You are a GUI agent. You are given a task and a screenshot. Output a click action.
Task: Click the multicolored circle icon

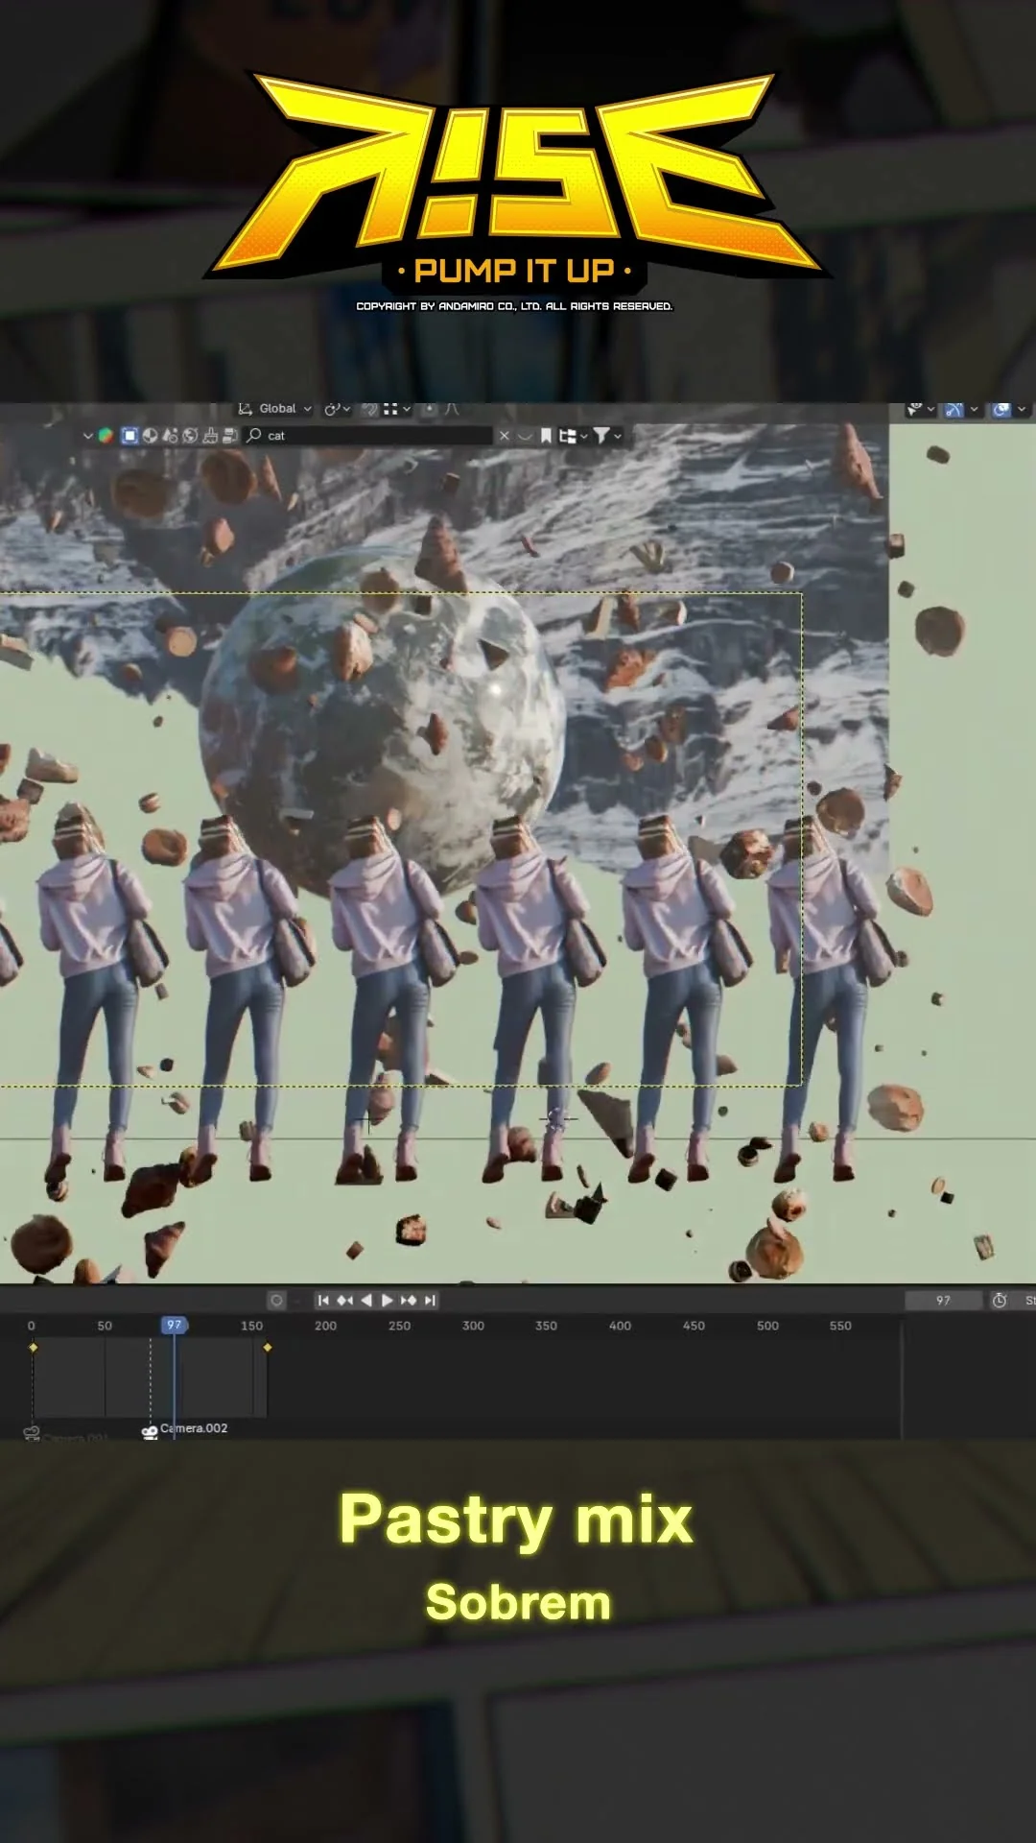[106, 436]
